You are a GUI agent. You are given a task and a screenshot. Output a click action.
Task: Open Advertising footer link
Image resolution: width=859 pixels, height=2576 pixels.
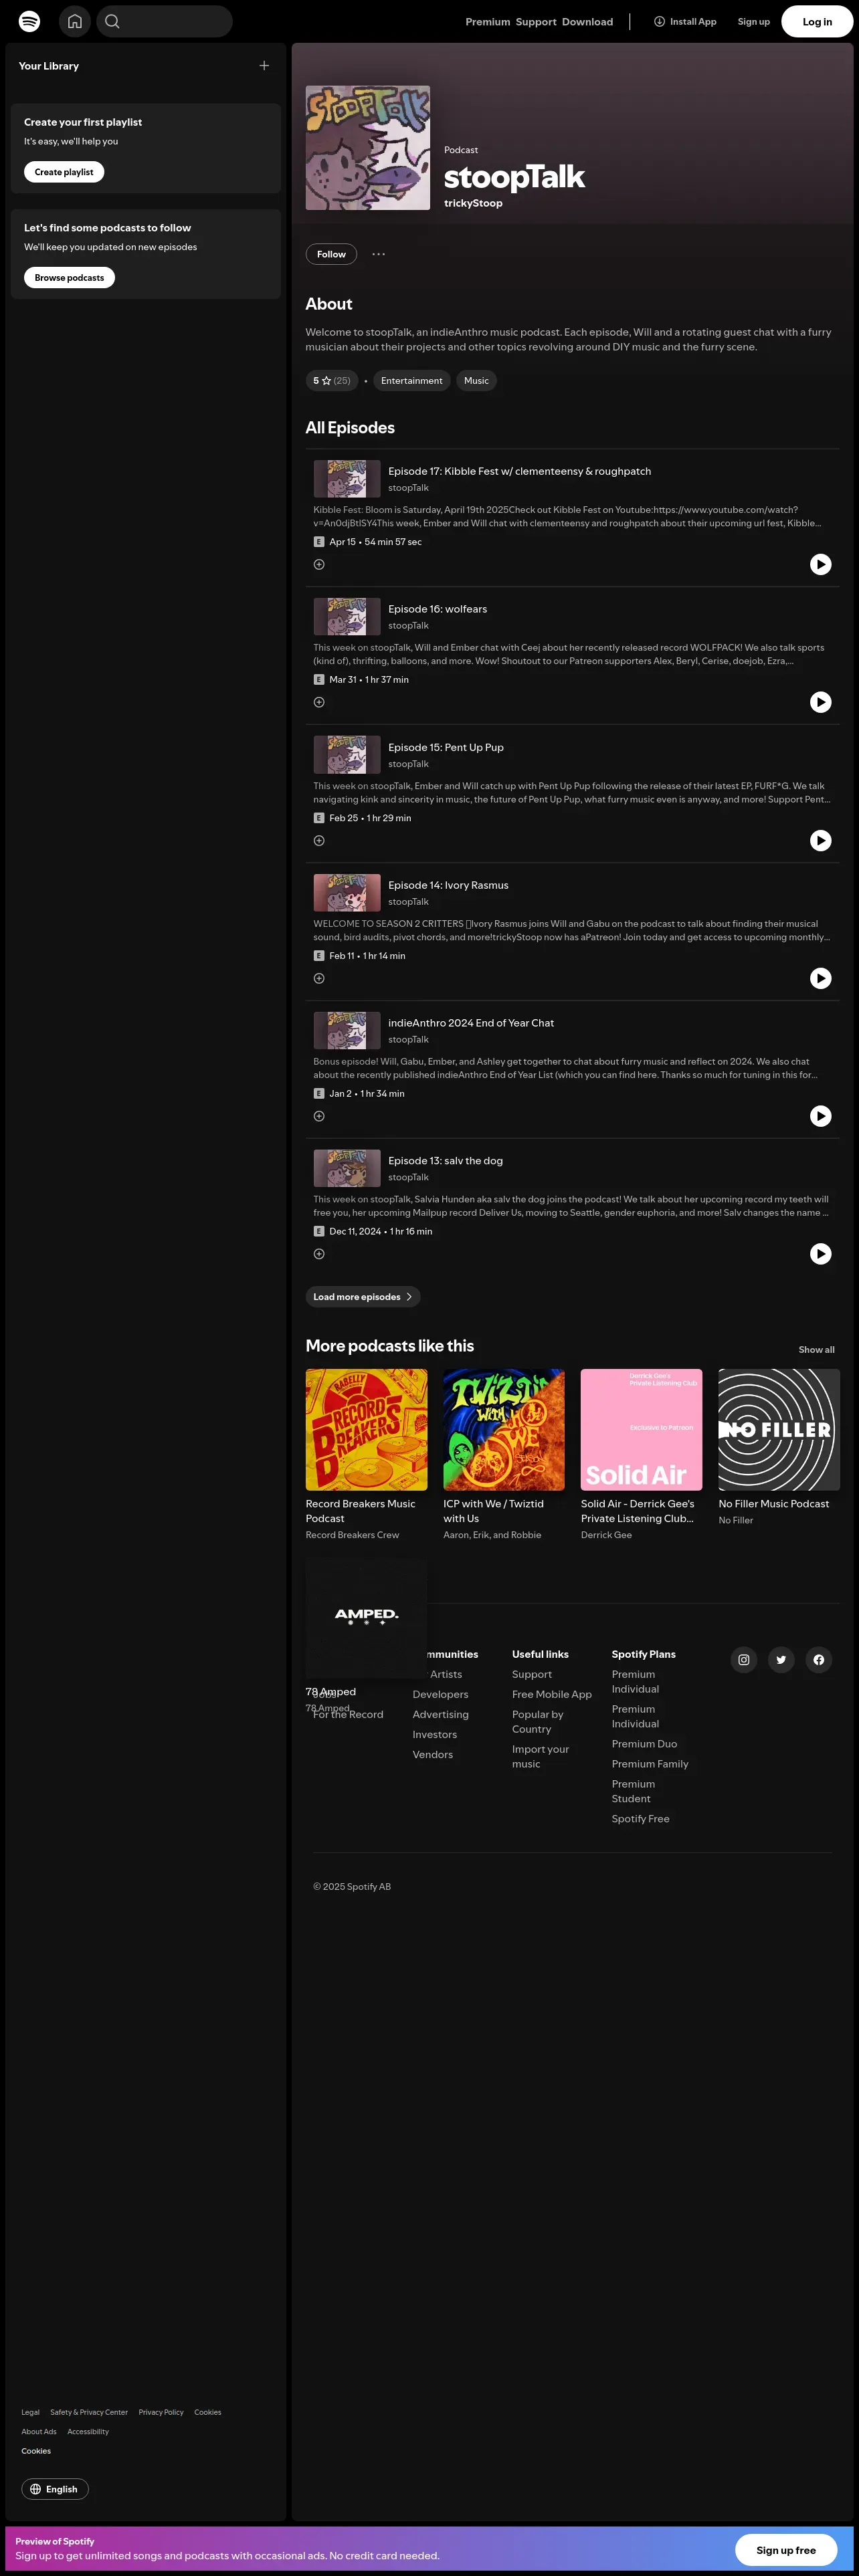pyautogui.click(x=440, y=1715)
